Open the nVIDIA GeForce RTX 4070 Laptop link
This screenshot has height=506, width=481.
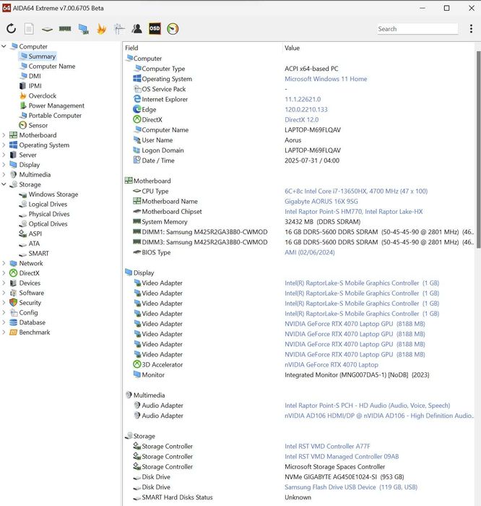tap(331, 364)
